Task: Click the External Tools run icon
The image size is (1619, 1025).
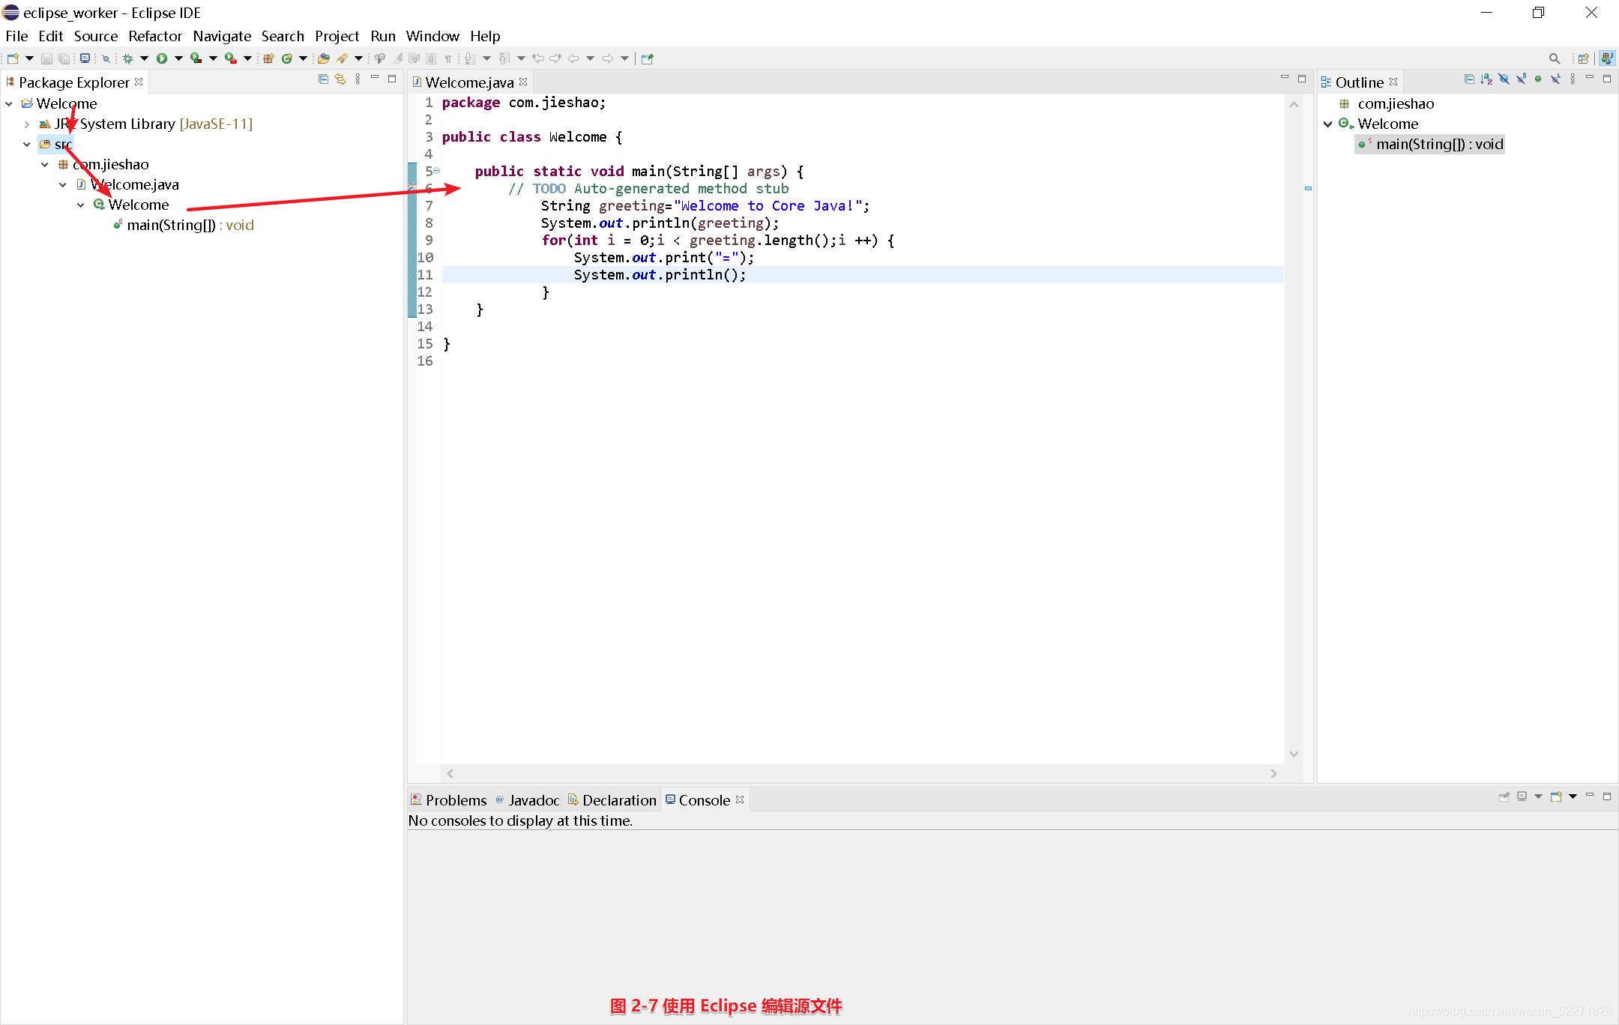Action: pos(231,58)
